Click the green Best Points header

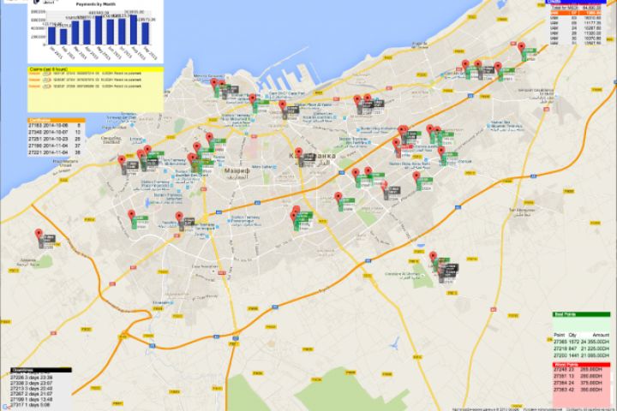click(582, 314)
